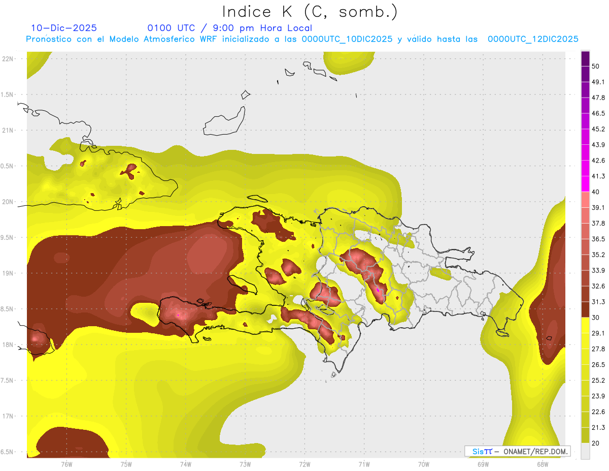Click the colorbar value '32.6'
The height and width of the screenshot is (471, 609).
point(598,286)
